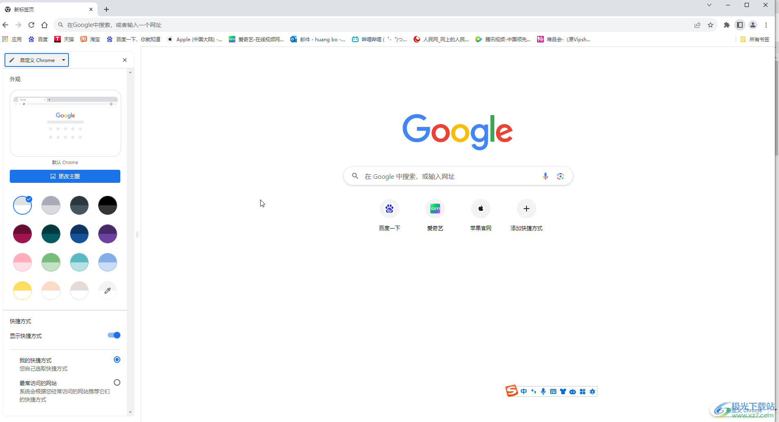
Task: Click the share page icon in address bar
Action: click(697, 25)
